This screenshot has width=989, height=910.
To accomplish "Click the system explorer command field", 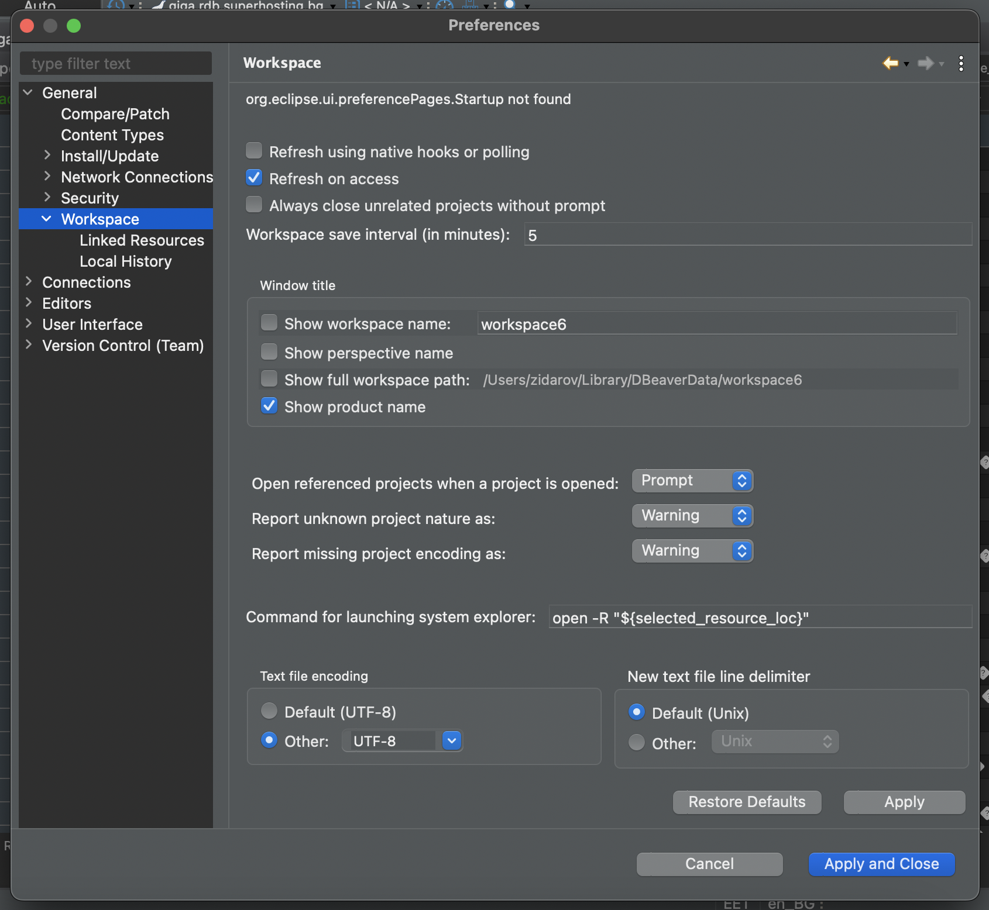I will point(761,617).
